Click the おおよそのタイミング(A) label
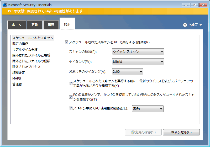210x147 pixels. [88, 72]
